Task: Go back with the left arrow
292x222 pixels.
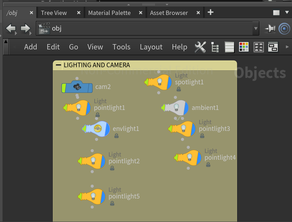Action: [x=11, y=28]
